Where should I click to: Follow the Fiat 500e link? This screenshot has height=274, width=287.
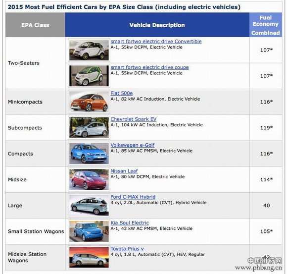[122, 93]
